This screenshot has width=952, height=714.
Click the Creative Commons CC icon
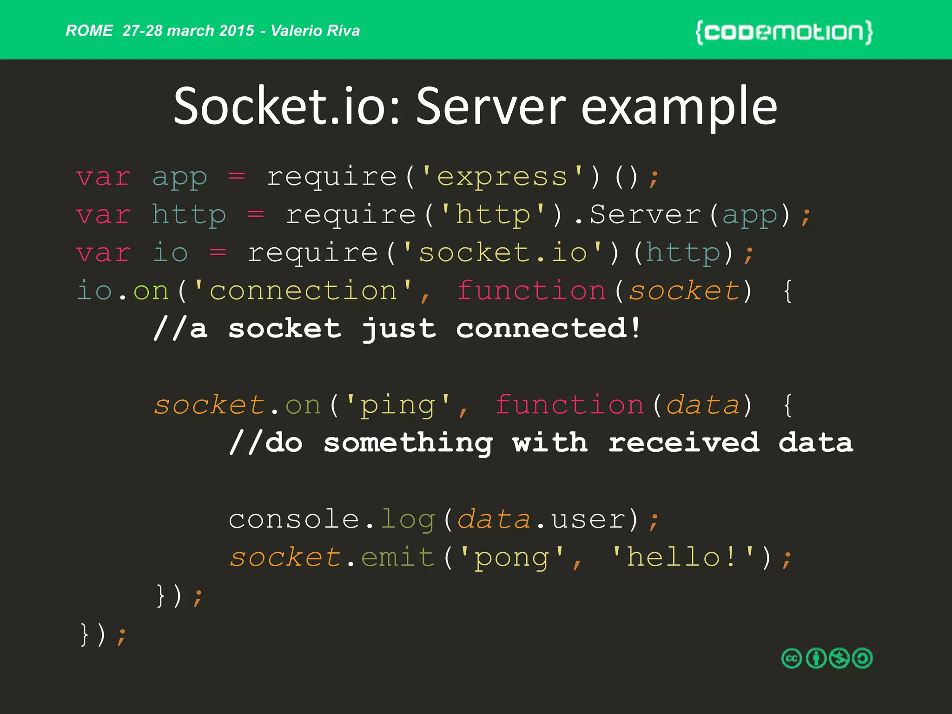(x=792, y=658)
